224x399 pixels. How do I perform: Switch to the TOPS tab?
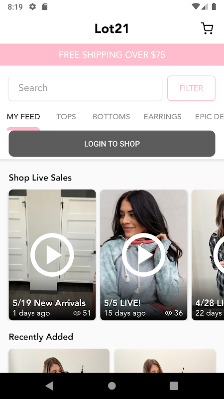66,117
